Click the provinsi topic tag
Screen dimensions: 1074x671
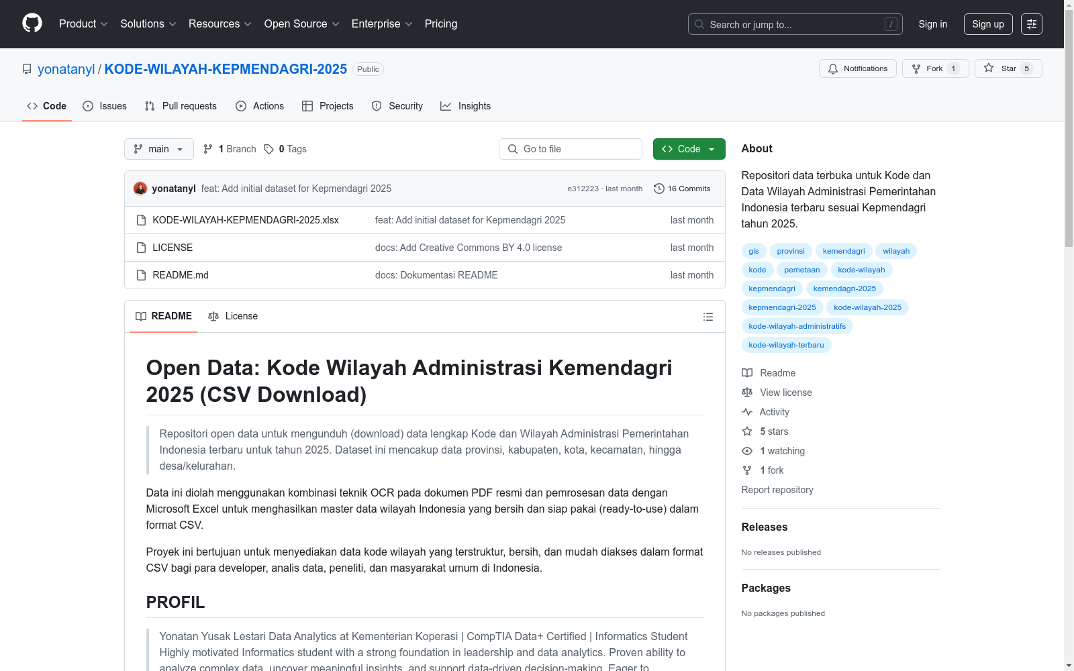click(x=791, y=251)
